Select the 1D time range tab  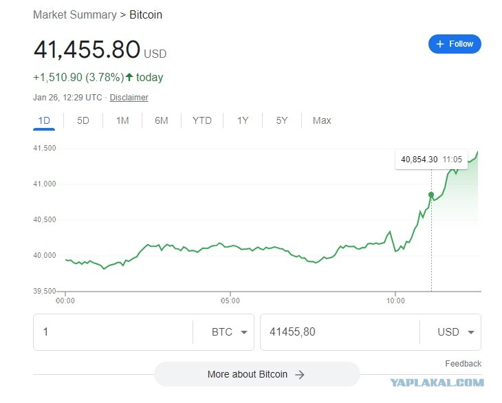tap(44, 120)
